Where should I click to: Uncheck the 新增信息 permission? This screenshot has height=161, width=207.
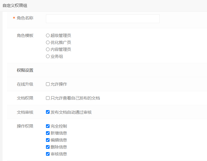click(48, 133)
